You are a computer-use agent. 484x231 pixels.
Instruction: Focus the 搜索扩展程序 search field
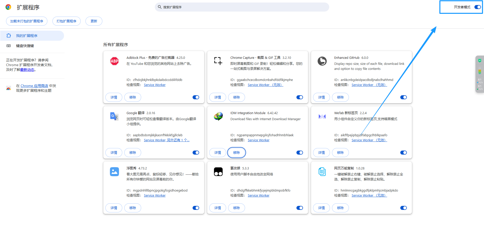pyautogui.click(x=242, y=7)
